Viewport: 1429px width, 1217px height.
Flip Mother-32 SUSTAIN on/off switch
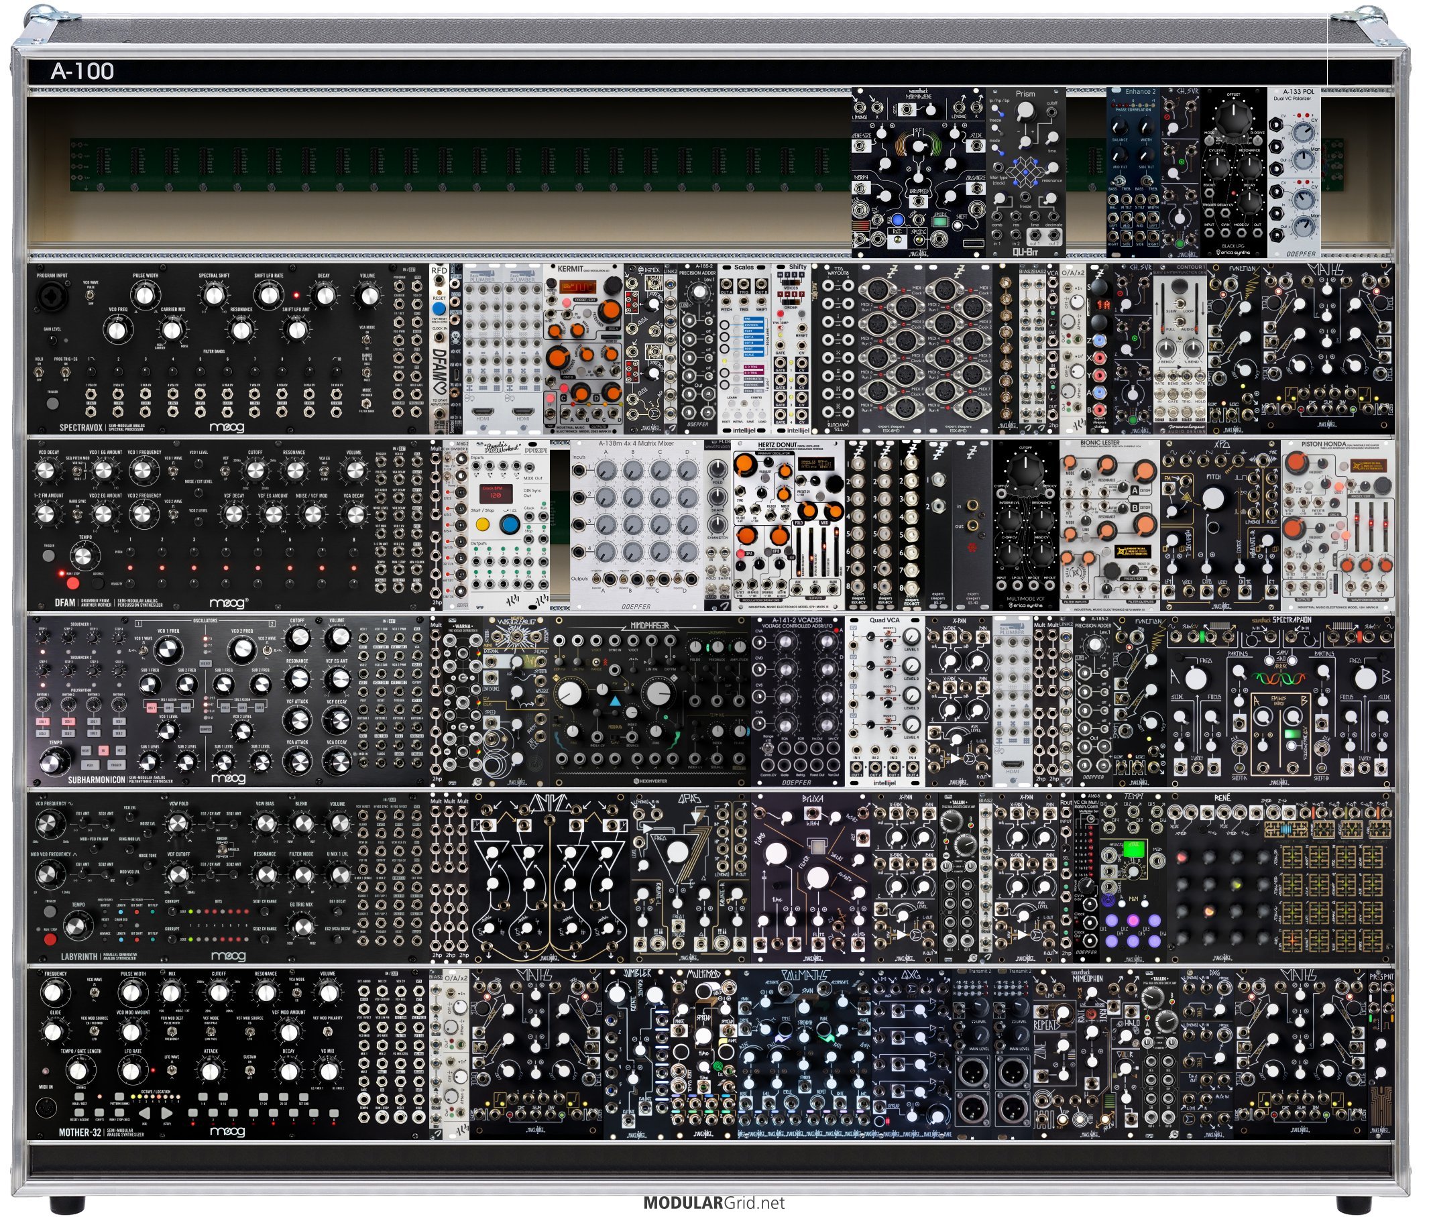(x=251, y=1069)
